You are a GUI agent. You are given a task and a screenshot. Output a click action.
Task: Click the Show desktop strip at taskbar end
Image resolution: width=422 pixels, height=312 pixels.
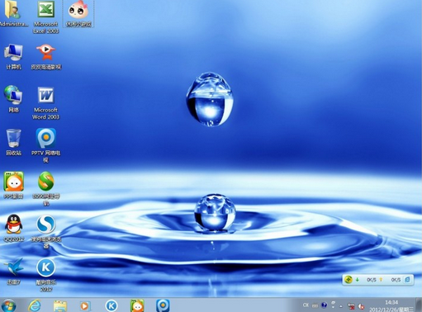click(x=419, y=305)
